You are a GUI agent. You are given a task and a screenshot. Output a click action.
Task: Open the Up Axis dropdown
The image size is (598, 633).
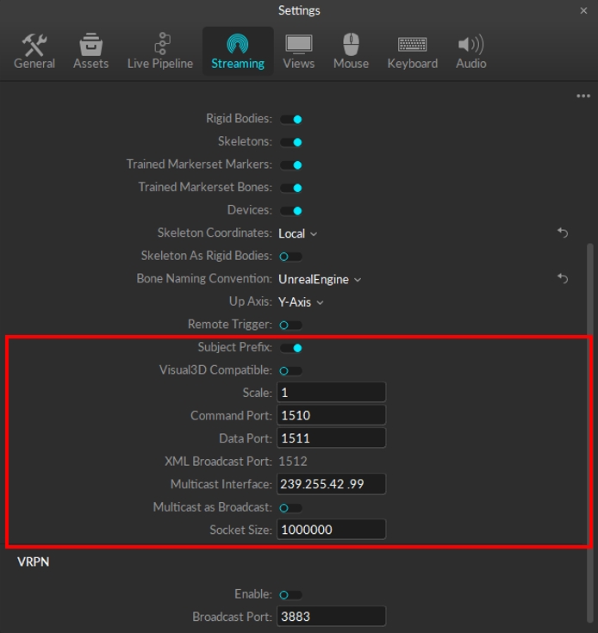[301, 302]
